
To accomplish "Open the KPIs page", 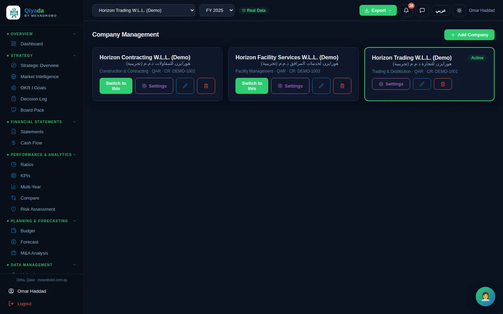I will pyautogui.click(x=42, y=176).
